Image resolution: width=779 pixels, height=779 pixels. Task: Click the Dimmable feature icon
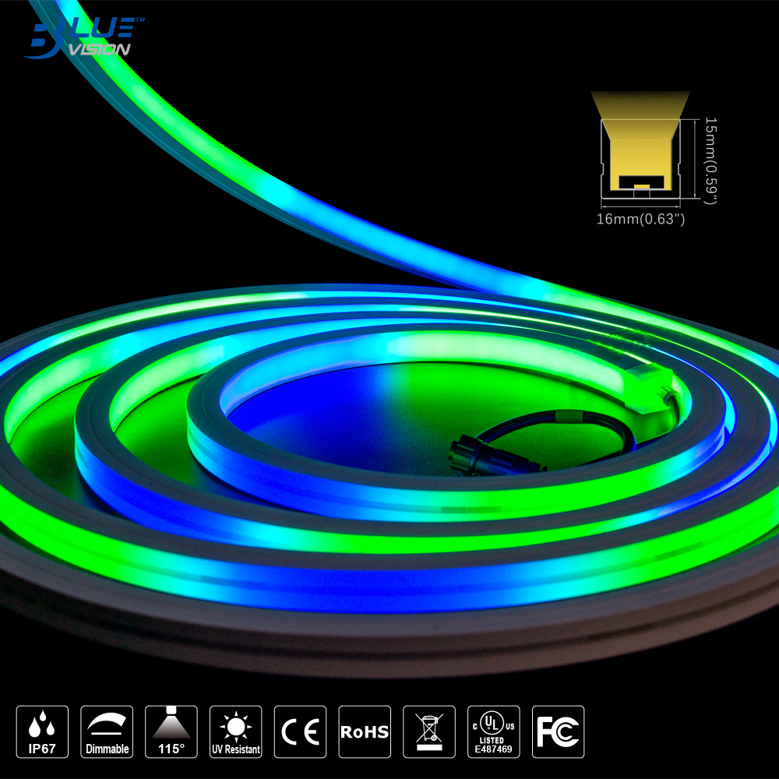pyautogui.click(x=107, y=732)
